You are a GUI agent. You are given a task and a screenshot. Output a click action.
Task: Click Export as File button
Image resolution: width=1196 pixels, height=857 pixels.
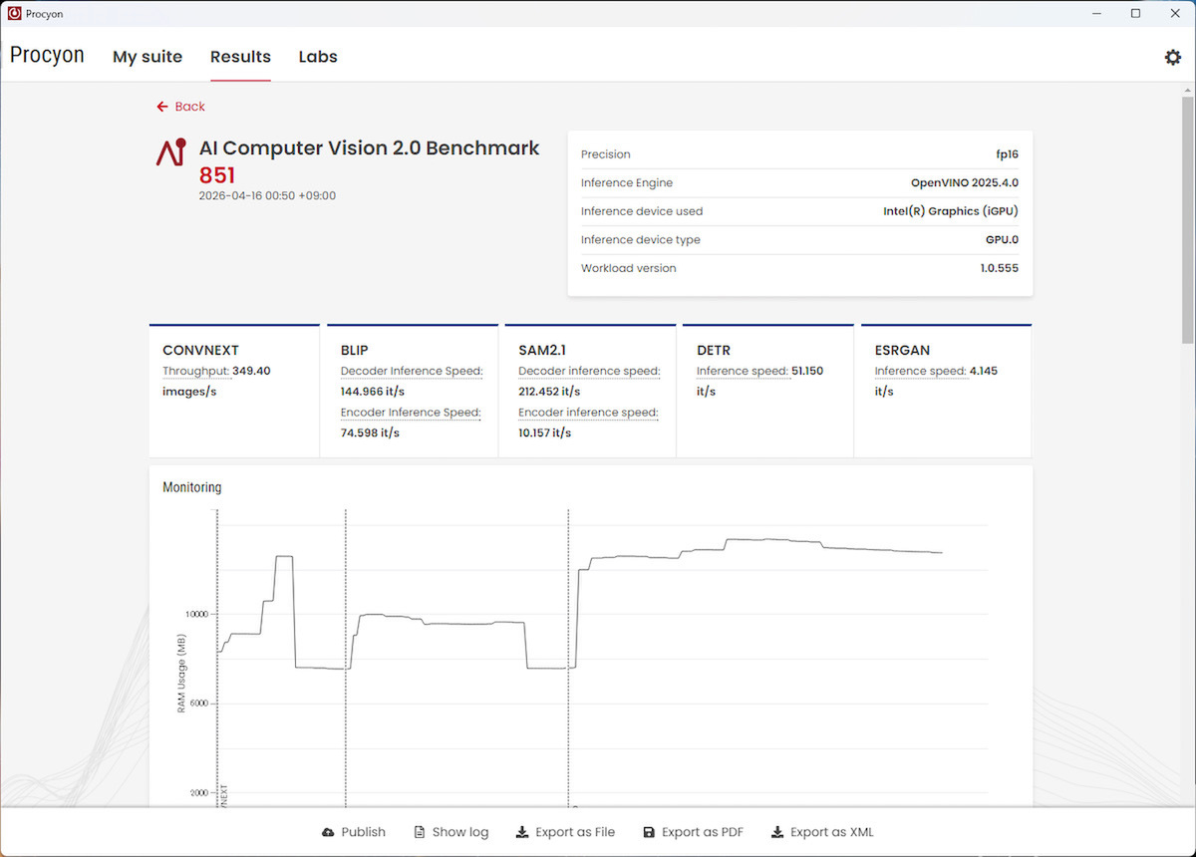[x=565, y=832]
